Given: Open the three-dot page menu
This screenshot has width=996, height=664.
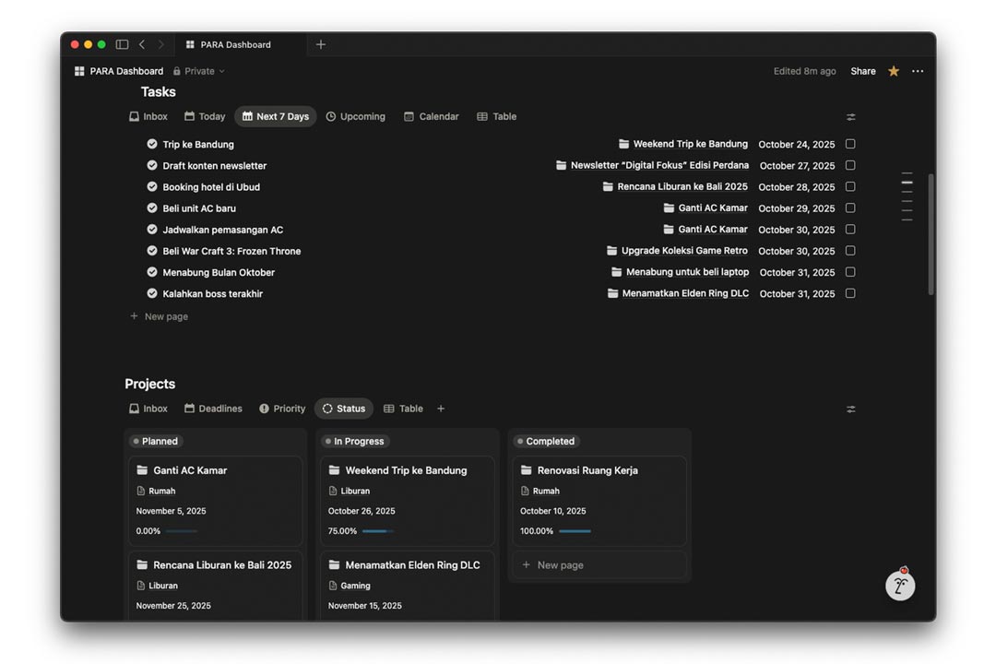Looking at the screenshot, I should 918,71.
